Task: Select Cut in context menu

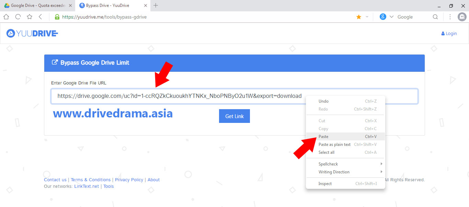Action: [345, 121]
